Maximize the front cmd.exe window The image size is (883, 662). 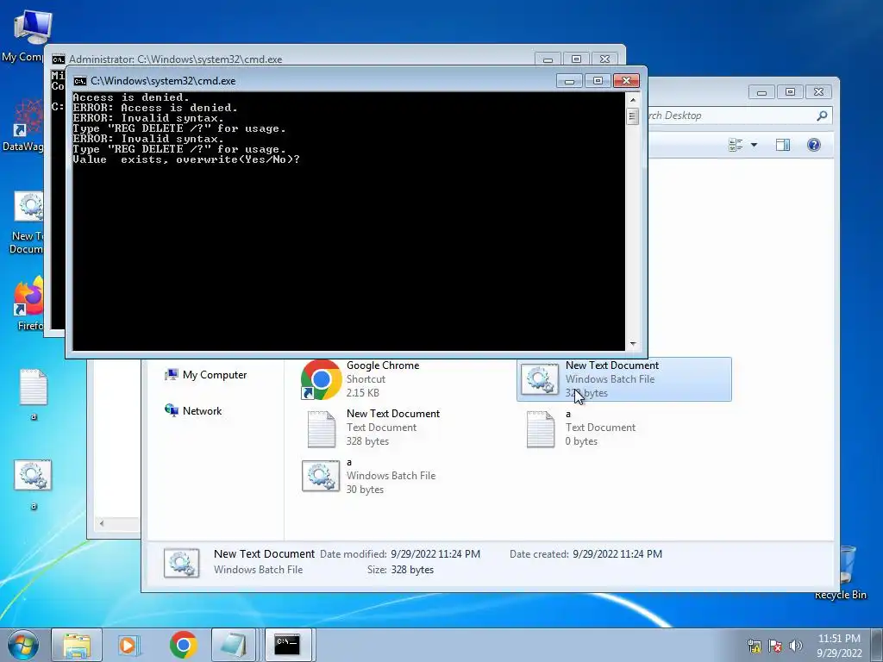(x=598, y=81)
